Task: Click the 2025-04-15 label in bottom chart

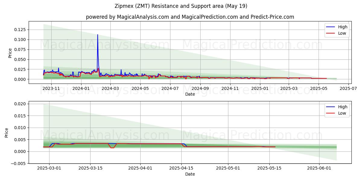Action: 181,168
